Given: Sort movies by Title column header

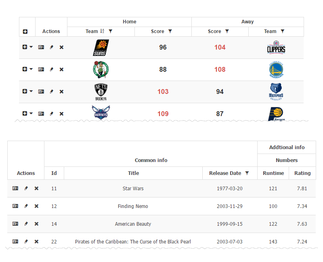Looking at the screenshot, I should pos(133,173).
